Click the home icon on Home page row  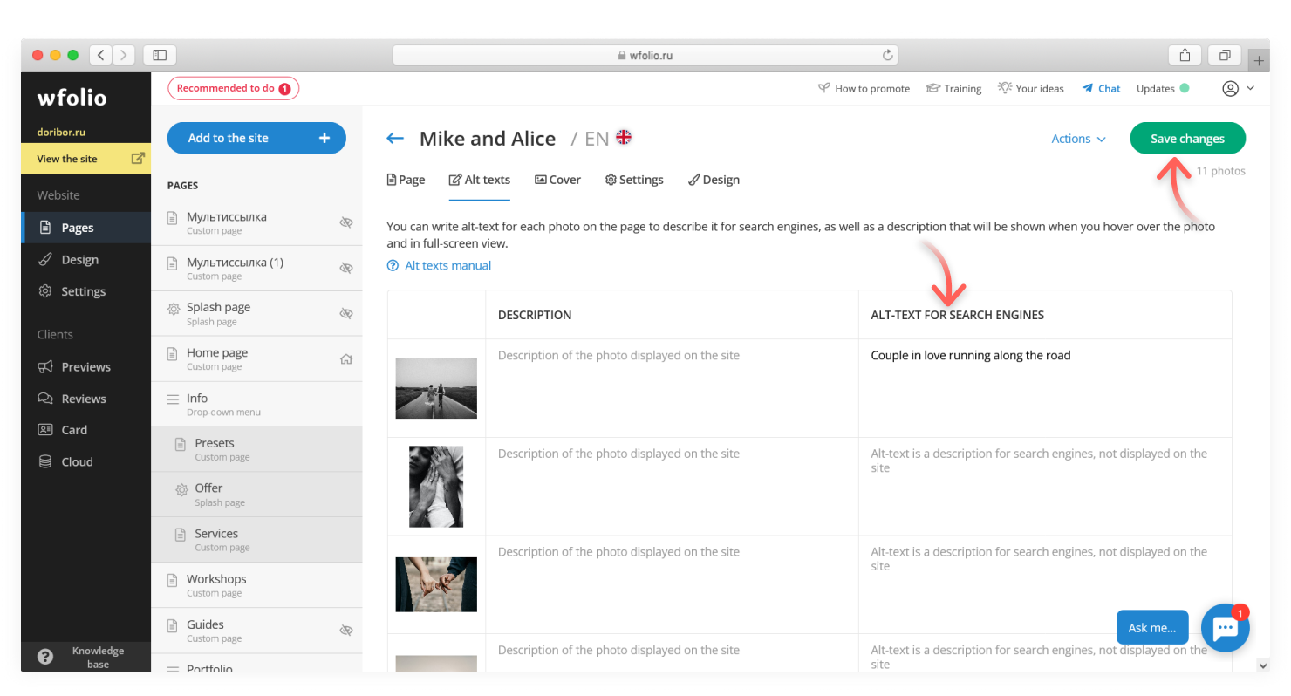346,358
